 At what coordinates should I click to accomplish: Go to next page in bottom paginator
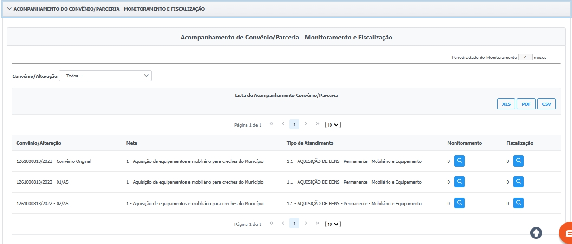306,223
